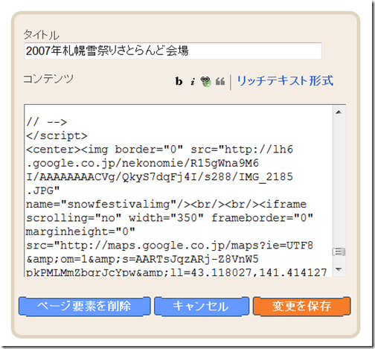Insert a blockquote with the quotation marks icon

pyautogui.click(x=220, y=82)
